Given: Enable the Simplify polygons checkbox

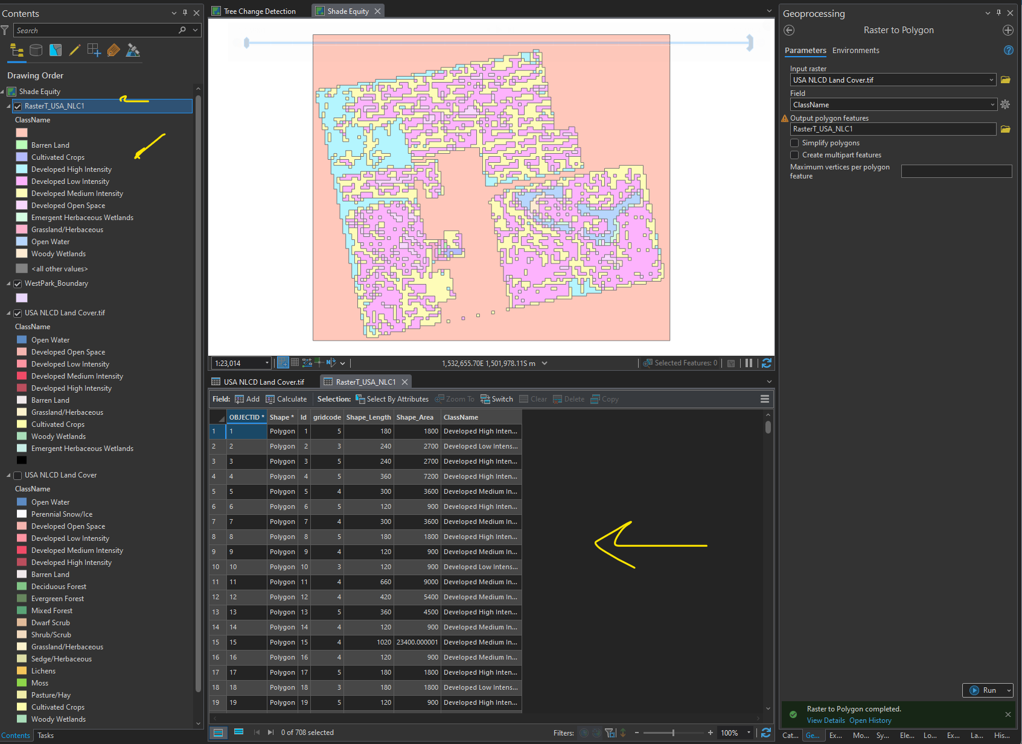Looking at the screenshot, I should pos(794,143).
